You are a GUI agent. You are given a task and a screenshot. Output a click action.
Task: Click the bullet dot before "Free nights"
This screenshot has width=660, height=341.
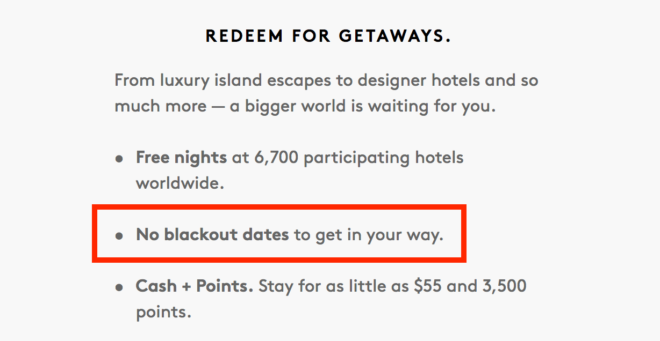pos(119,159)
